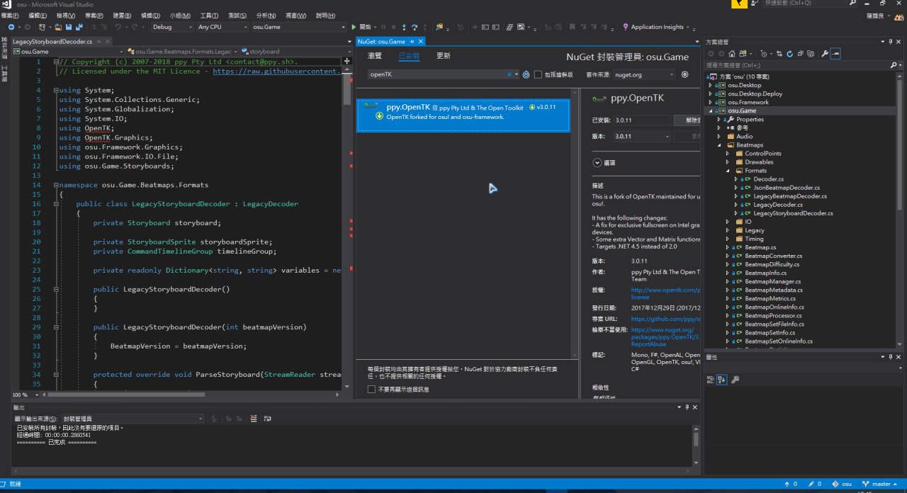907x493 pixels.
Task: Open Solution Explorer Properties wrench icon
Action: pos(824,53)
